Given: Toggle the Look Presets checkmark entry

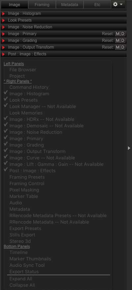Looking at the screenshot, I should pos(23,100).
